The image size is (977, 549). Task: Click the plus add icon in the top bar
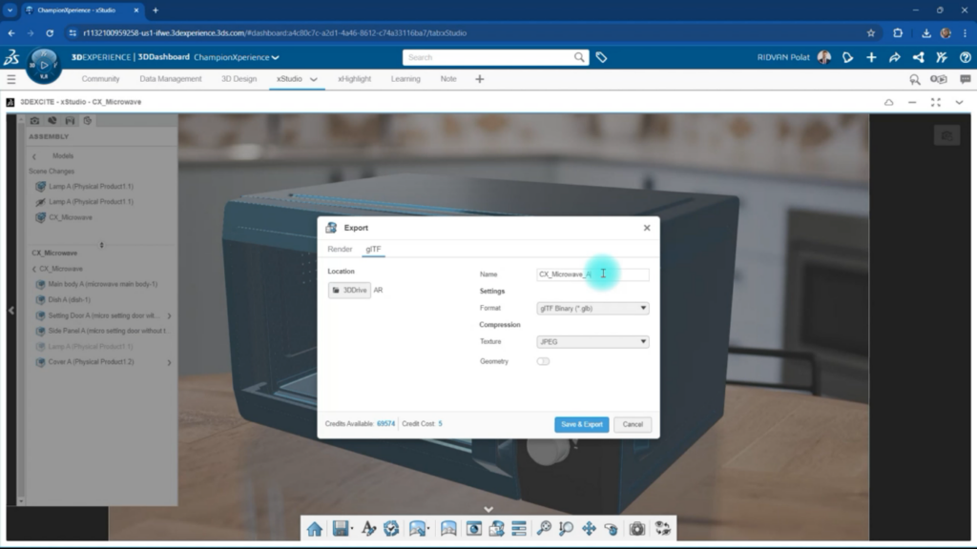(871, 57)
